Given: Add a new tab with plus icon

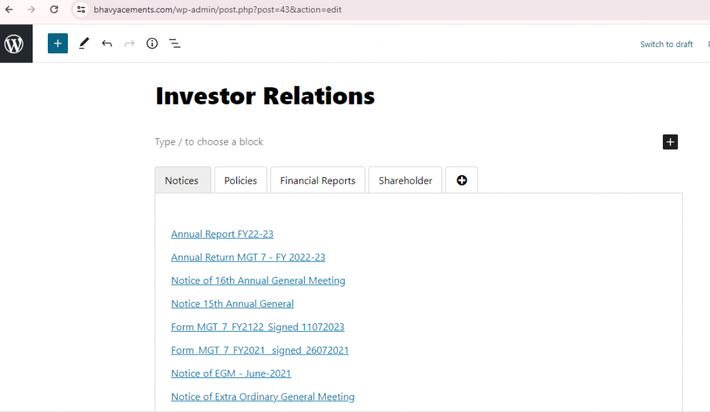Looking at the screenshot, I should [461, 181].
